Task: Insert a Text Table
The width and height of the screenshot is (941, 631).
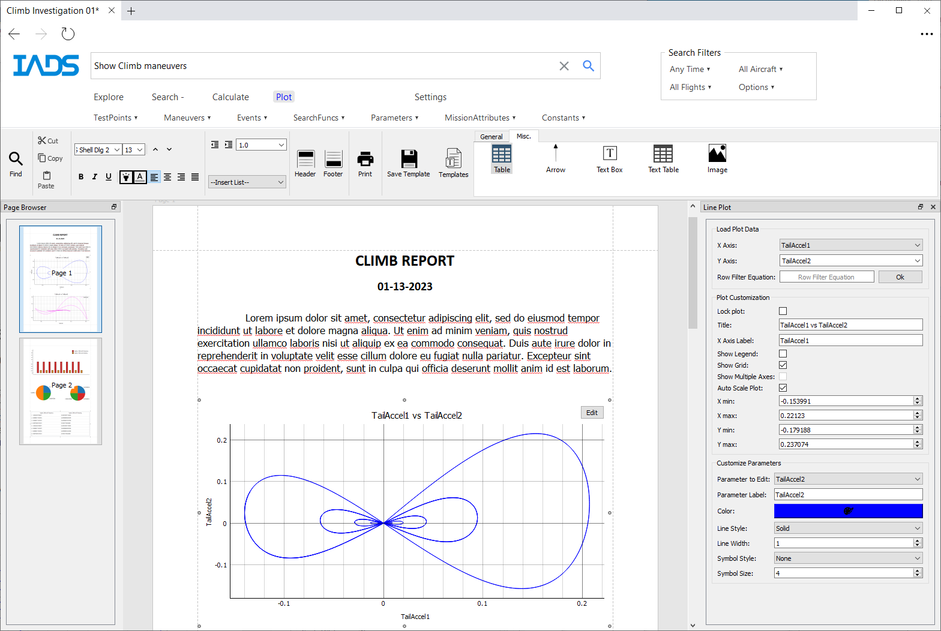Action: click(x=663, y=159)
